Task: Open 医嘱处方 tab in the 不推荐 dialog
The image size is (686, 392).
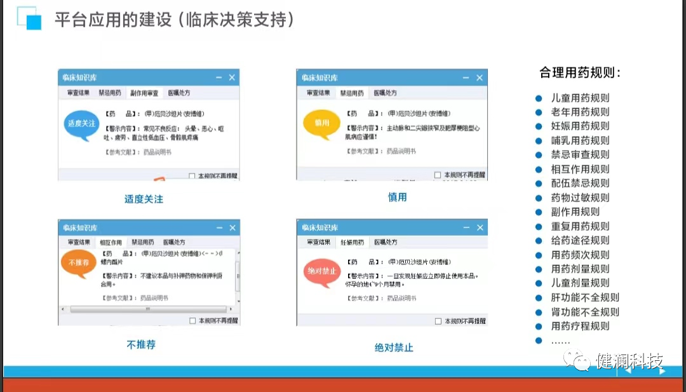Action: click(174, 242)
